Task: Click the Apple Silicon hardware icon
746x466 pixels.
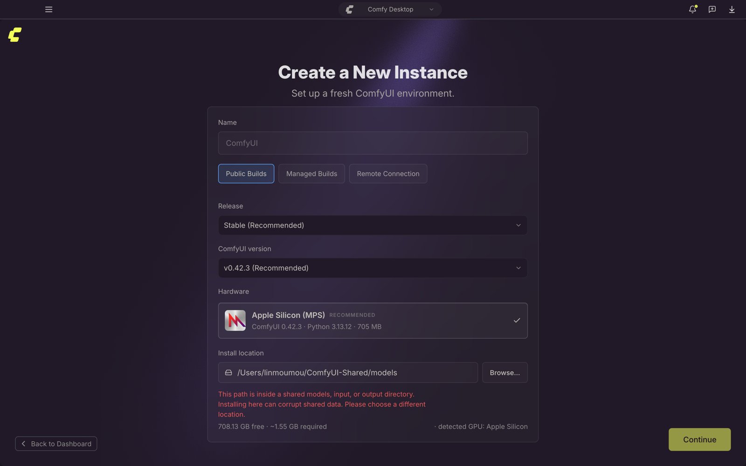Action: pos(235,321)
